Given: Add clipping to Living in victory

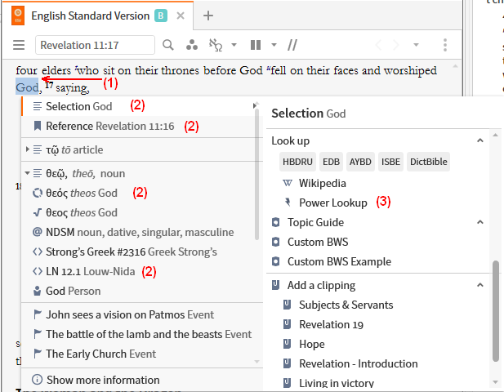Looking at the screenshot, I should point(337,383).
